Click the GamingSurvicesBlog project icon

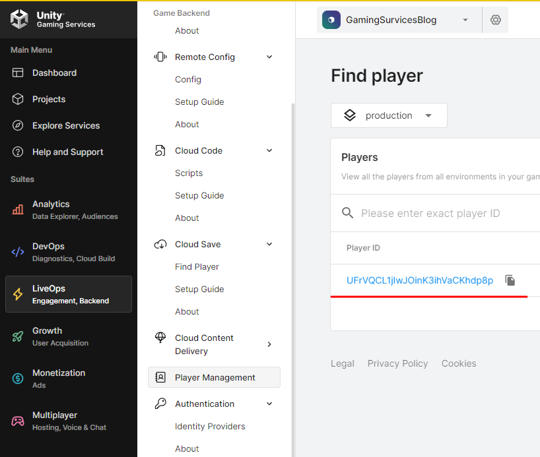coord(331,20)
